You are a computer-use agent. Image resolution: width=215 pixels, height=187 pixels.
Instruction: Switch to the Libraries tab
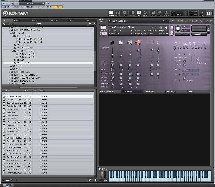[22, 20]
